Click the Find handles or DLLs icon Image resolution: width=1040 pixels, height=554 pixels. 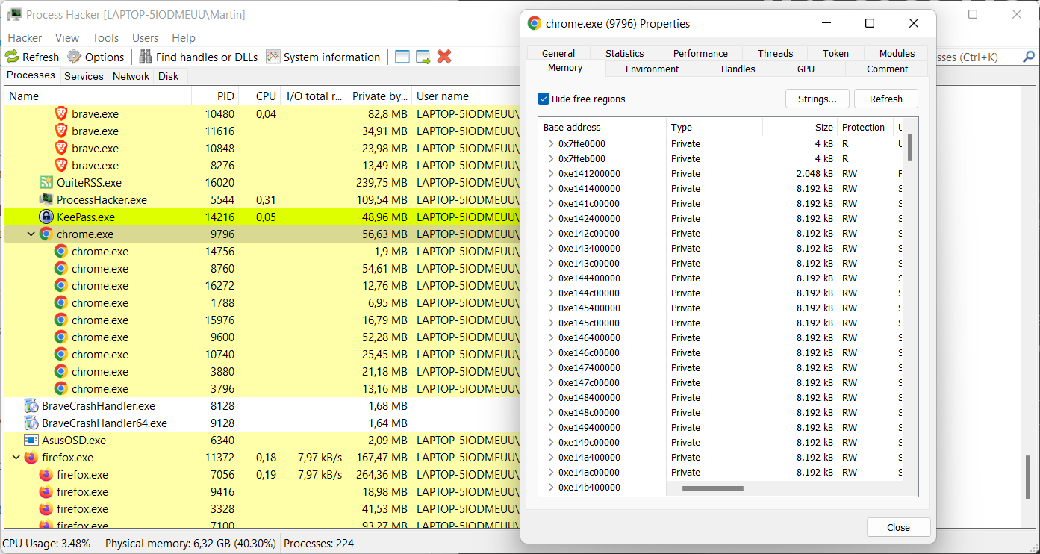(x=145, y=57)
